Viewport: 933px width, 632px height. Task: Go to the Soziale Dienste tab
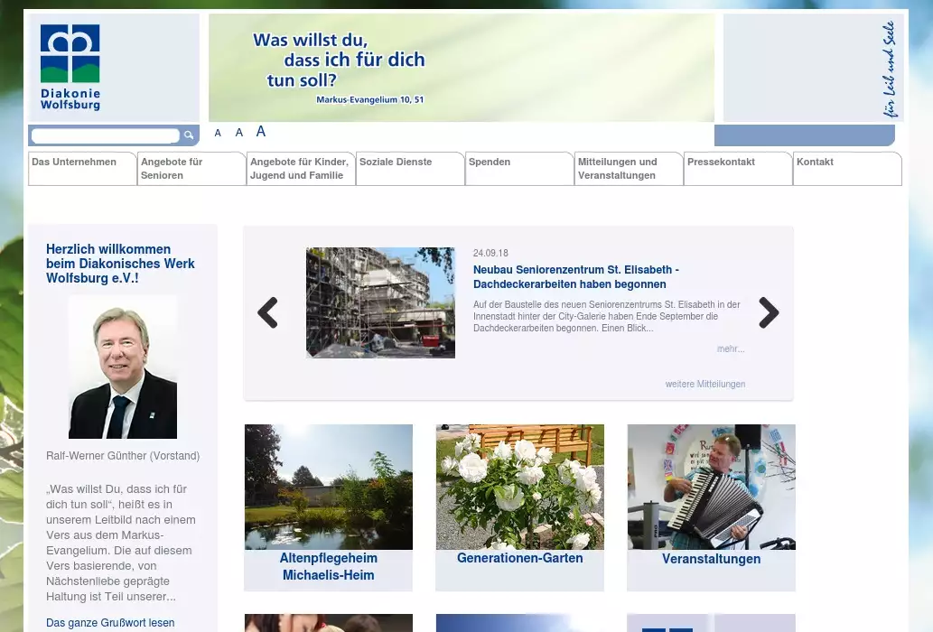(396, 163)
